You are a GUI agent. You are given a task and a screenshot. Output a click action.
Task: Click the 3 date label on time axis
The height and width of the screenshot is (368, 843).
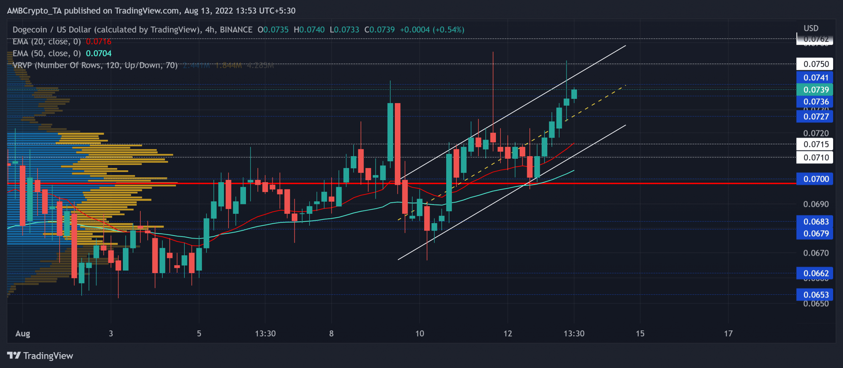111,333
